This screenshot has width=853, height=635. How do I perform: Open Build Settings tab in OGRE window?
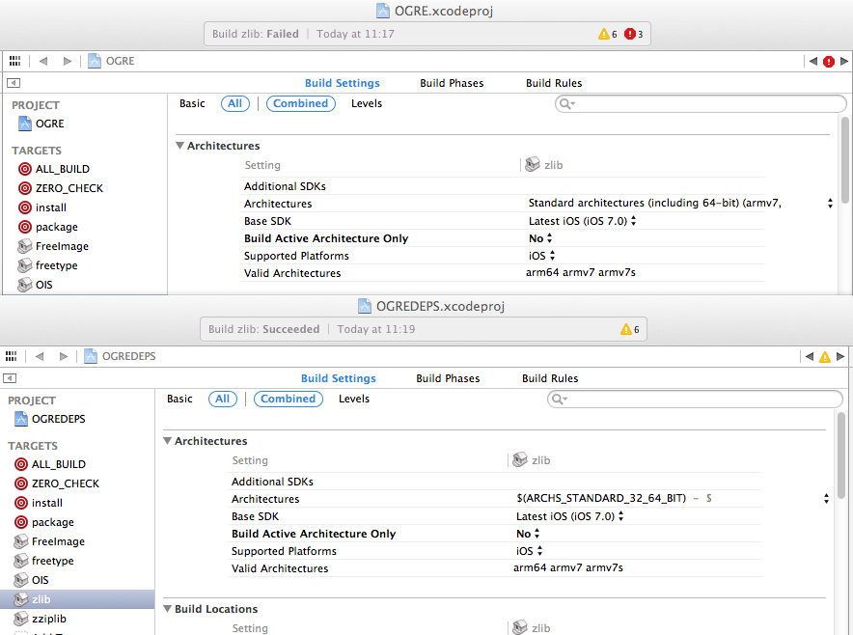(343, 83)
